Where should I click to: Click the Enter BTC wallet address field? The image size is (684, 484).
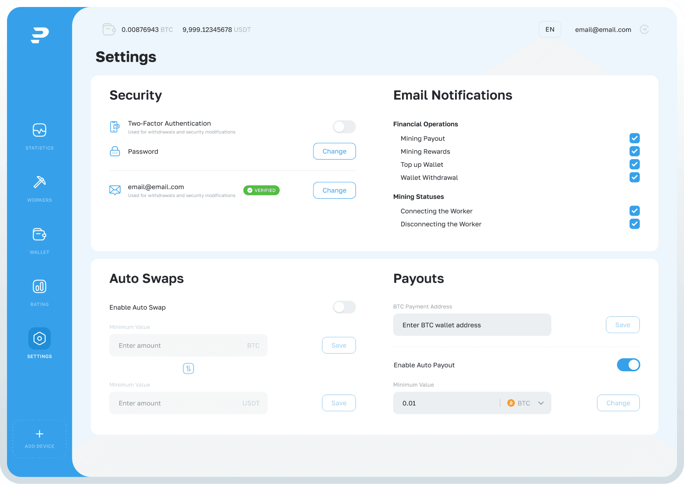point(472,325)
